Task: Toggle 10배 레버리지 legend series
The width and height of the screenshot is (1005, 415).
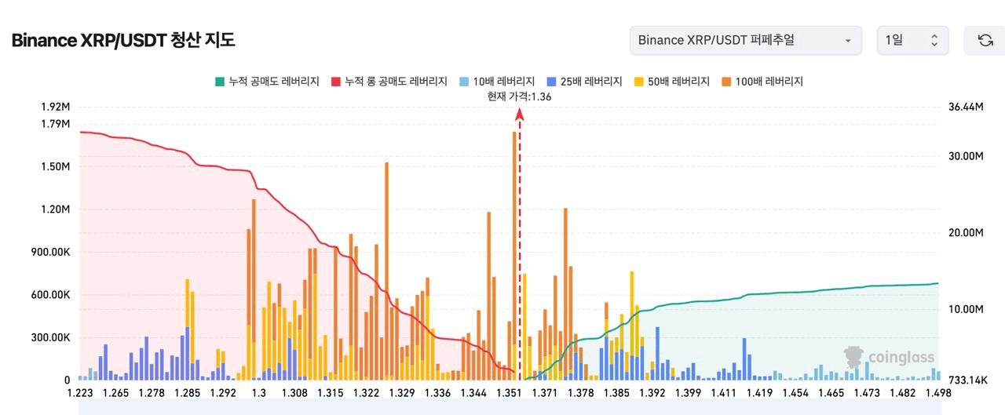Action: (497, 82)
